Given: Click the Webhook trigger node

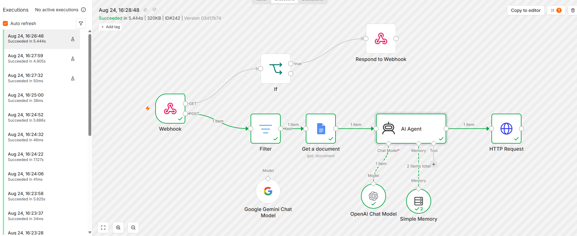Looking at the screenshot, I should point(170,108).
